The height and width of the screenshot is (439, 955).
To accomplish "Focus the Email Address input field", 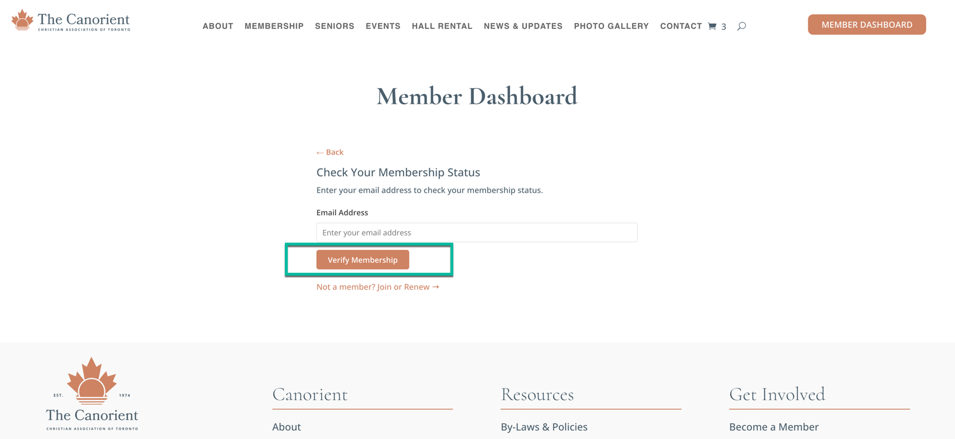I will 477,233.
